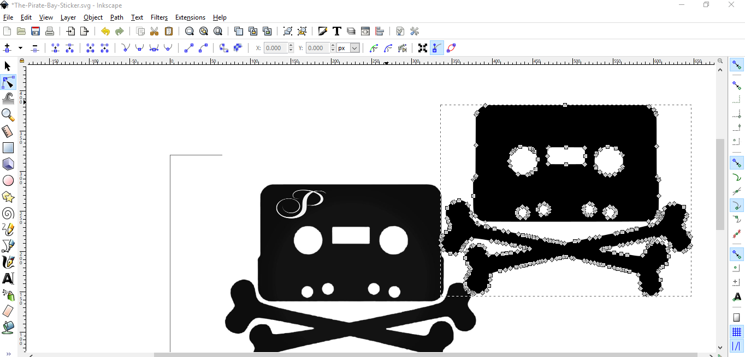Zoom to fit selection
Screen dimensions: 745x357
tap(190, 31)
